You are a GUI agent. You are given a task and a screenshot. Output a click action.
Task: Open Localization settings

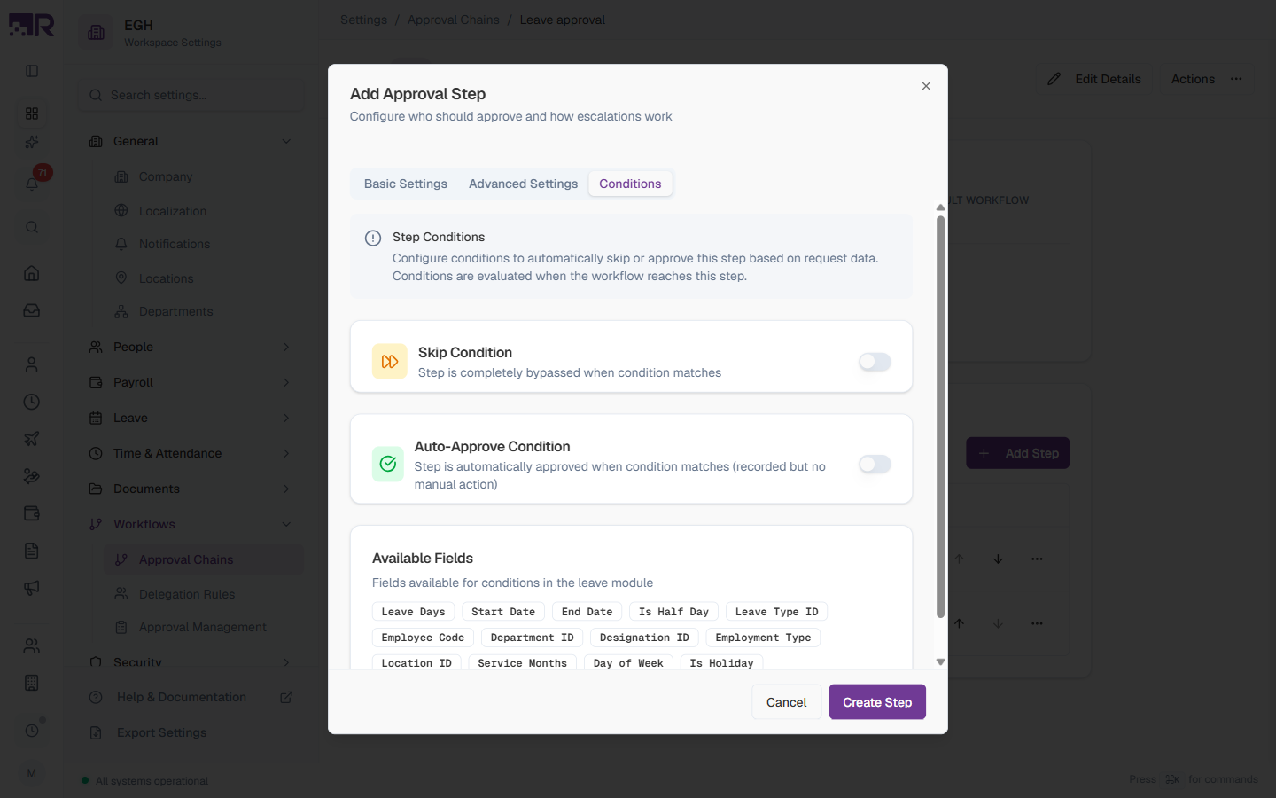(204, 211)
